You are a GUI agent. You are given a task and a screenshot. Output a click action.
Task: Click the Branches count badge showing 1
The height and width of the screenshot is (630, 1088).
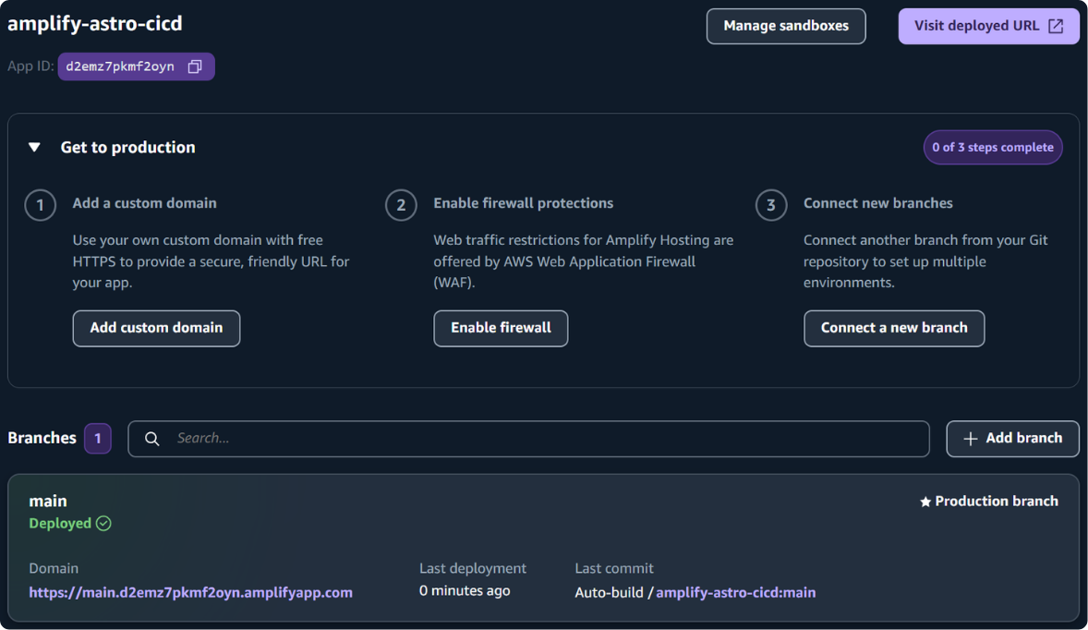point(98,439)
